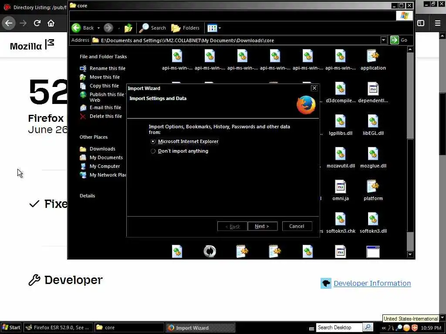Select Microsoft Internet Explorer radio option
Image resolution: width=446 pixels, height=334 pixels.
(x=153, y=141)
